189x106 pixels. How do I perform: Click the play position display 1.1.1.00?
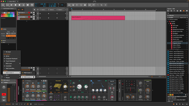pyautogui.click(x=52, y=4)
